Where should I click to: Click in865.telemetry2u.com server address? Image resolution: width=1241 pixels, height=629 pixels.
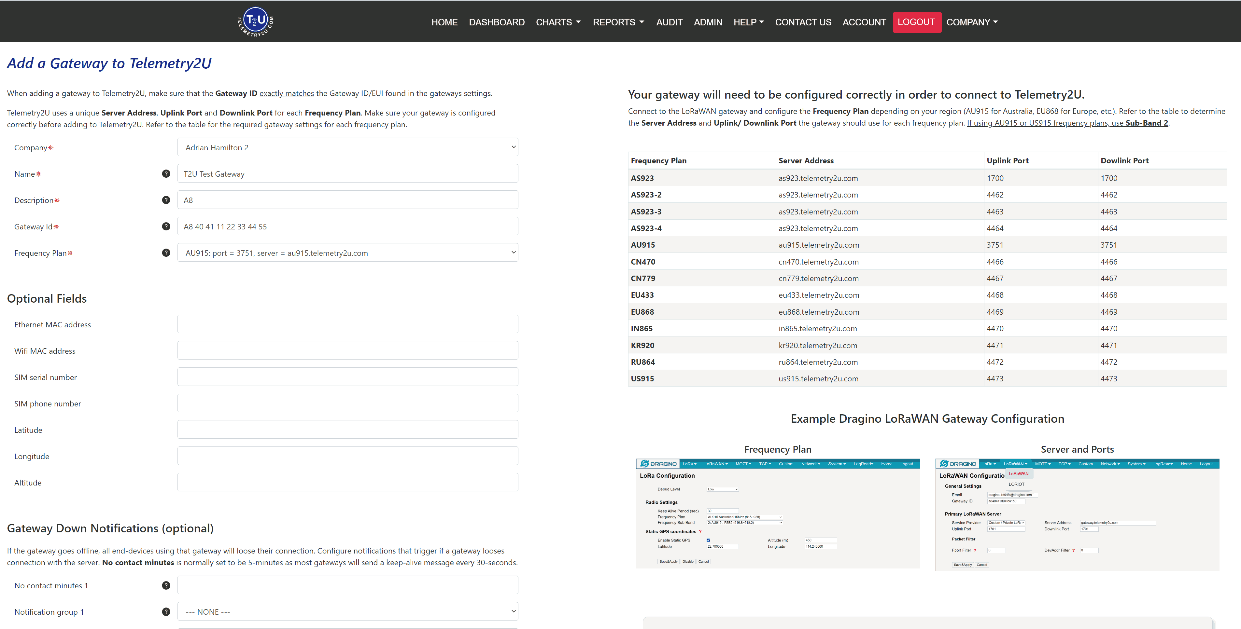coord(818,329)
